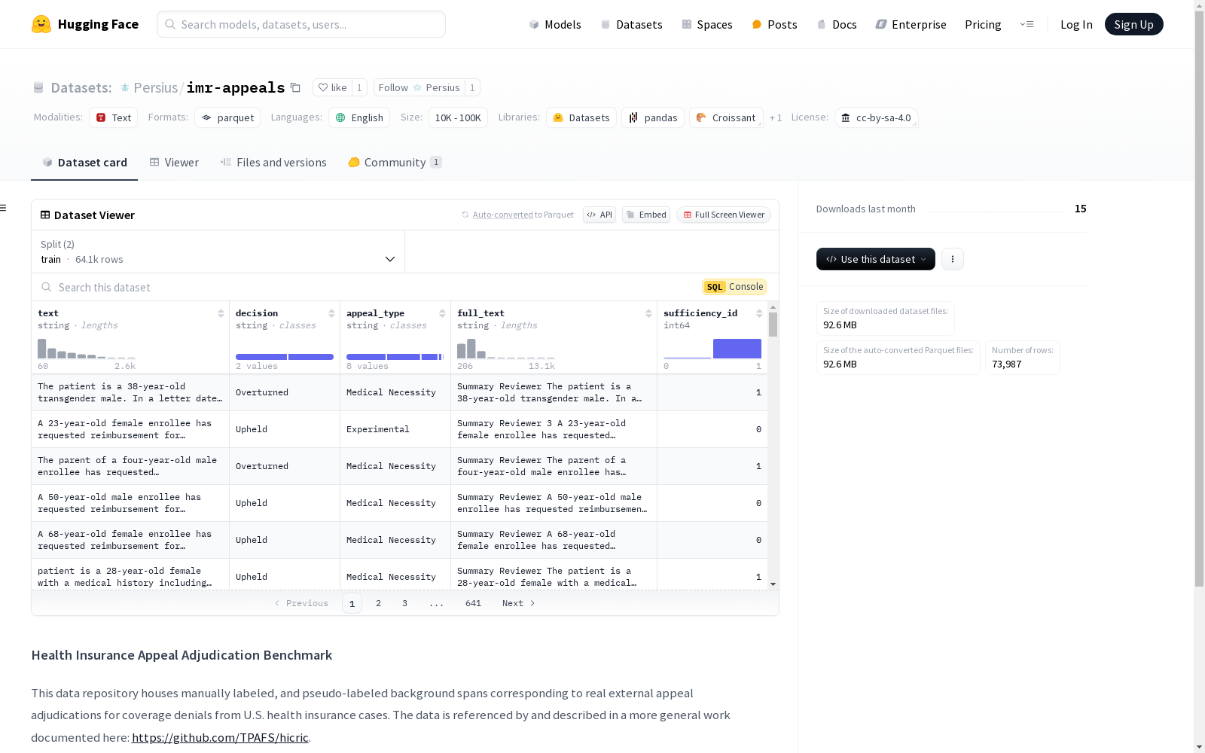Image resolution: width=1205 pixels, height=753 pixels.
Task: Follow the Persius user
Action: pos(419,88)
